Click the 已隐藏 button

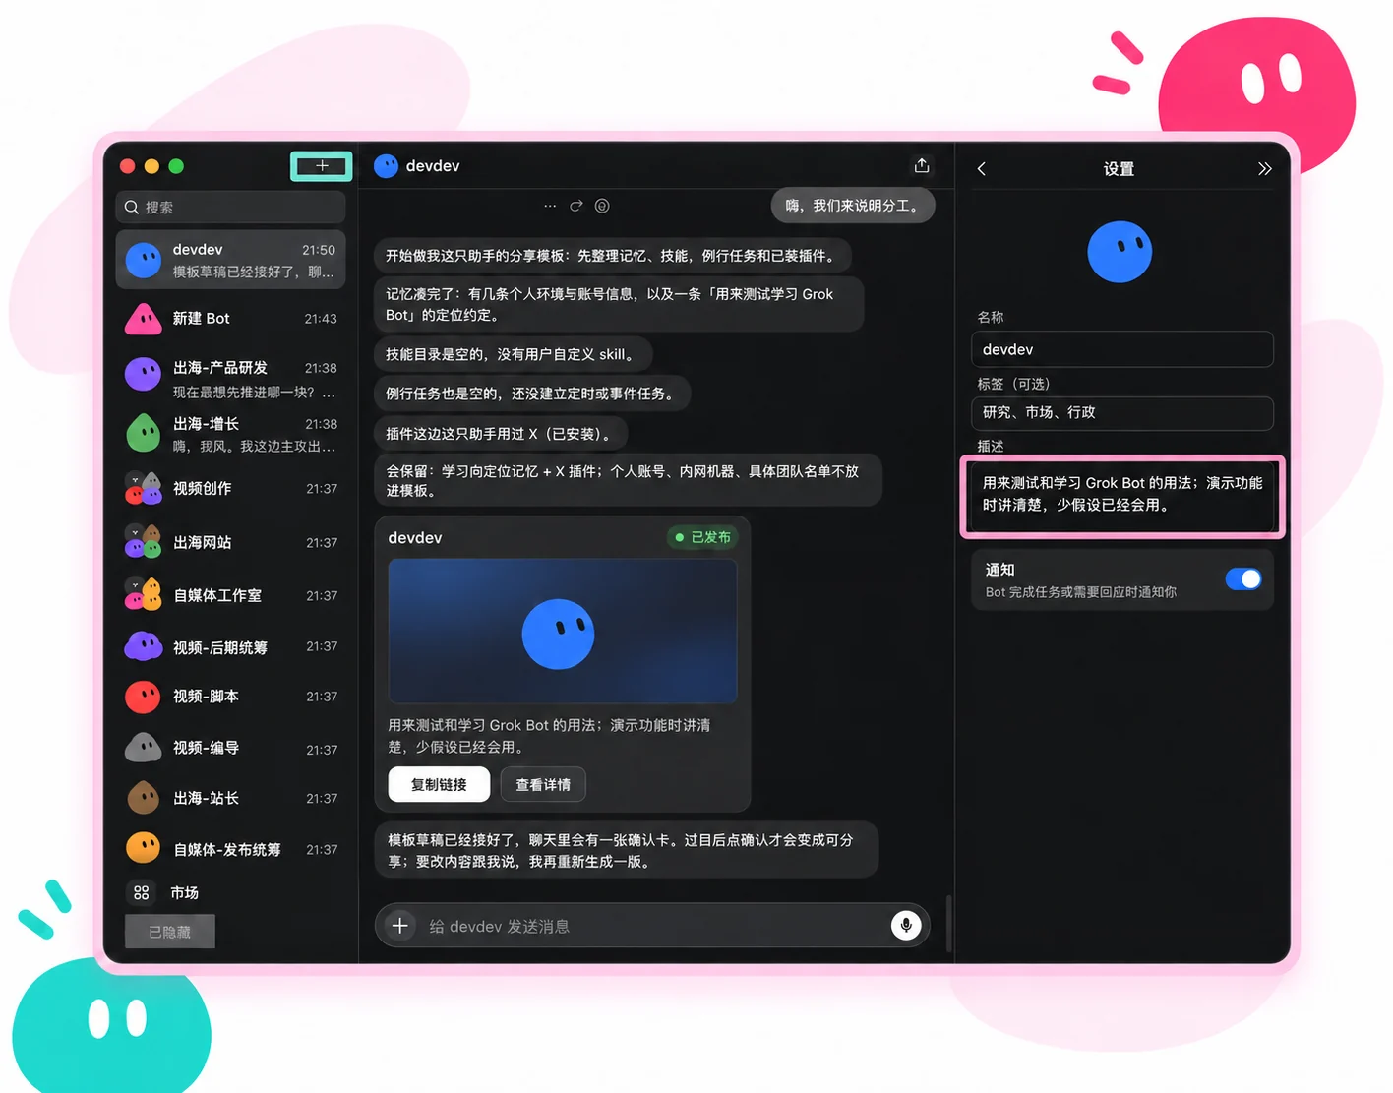169,932
